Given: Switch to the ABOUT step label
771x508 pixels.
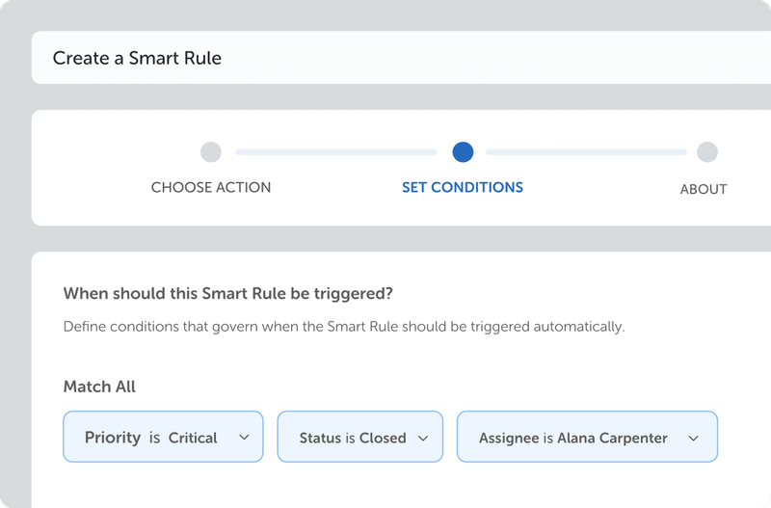Looking at the screenshot, I should [704, 189].
